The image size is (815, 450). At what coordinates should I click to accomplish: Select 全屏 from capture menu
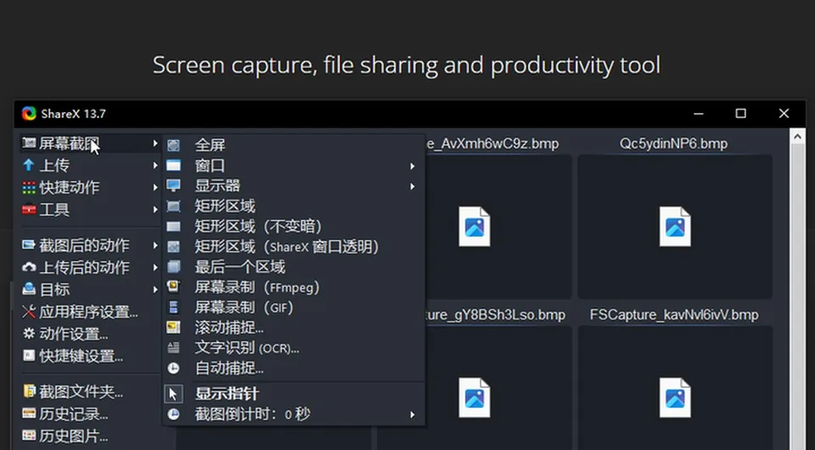tap(294, 145)
